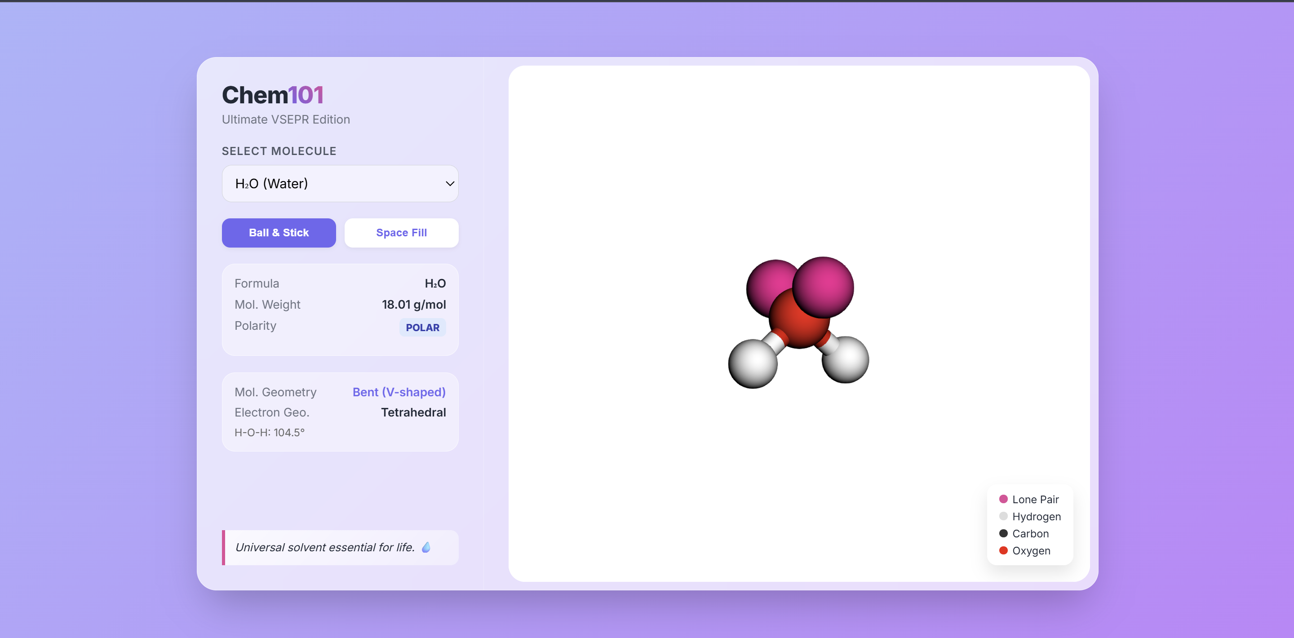Click the right white hydrogen atom
The height and width of the screenshot is (638, 1294).
tap(846, 360)
